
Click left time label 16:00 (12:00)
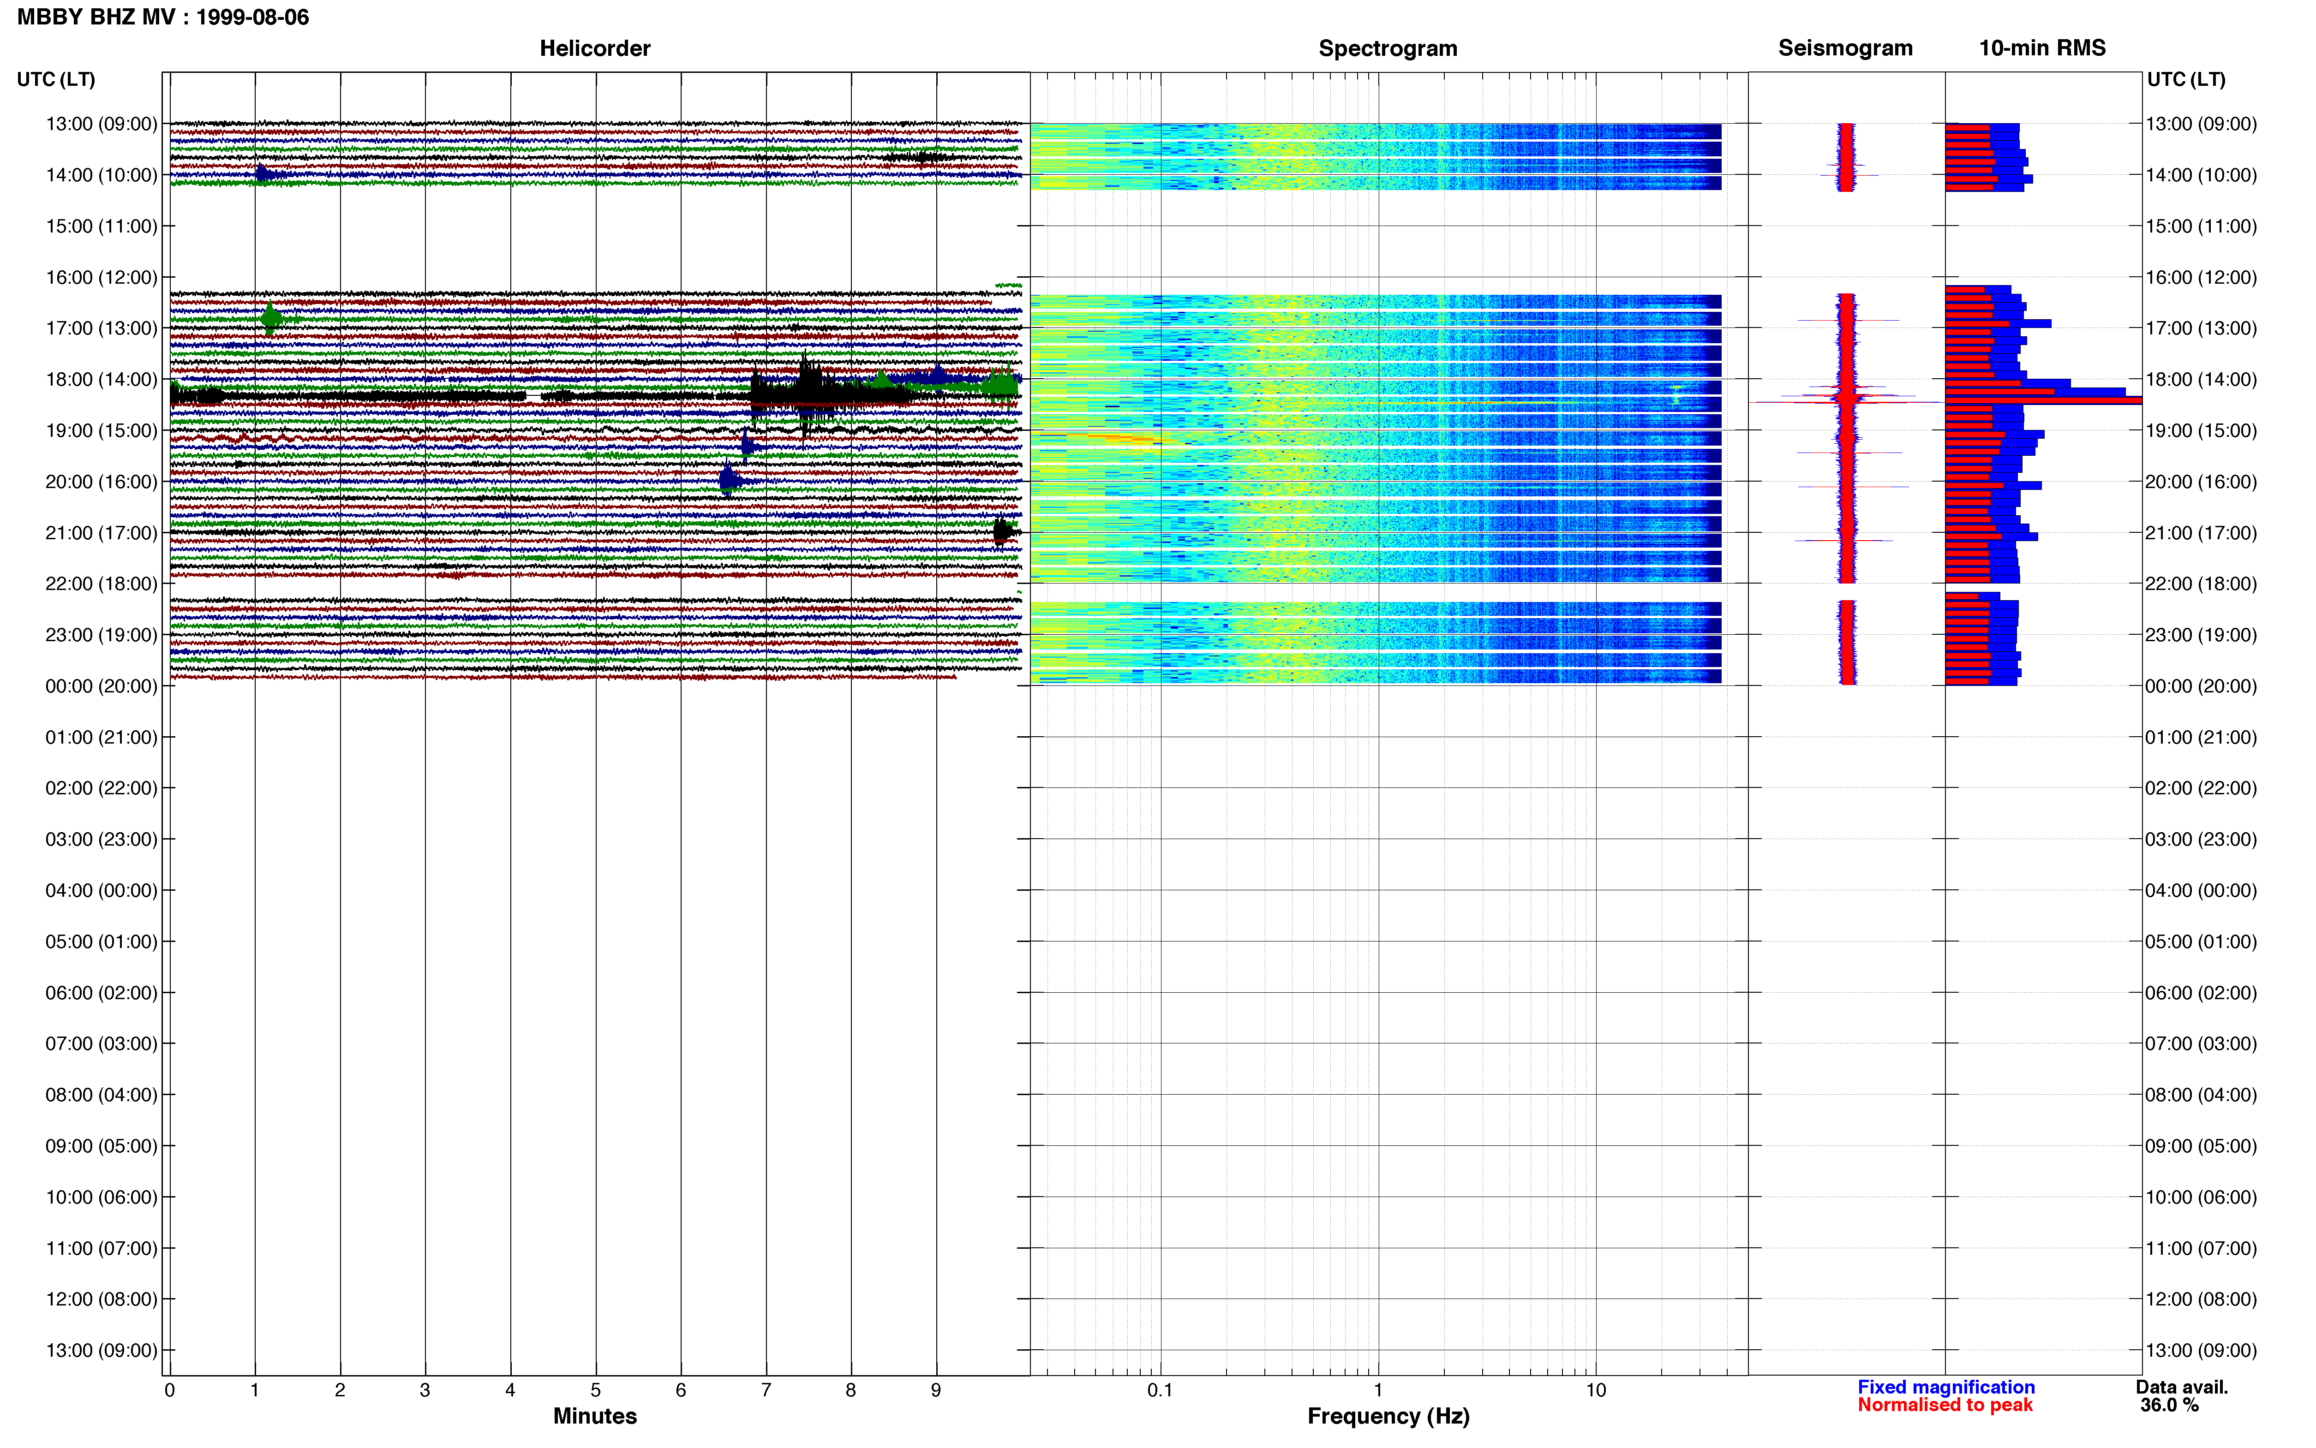[102, 277]
